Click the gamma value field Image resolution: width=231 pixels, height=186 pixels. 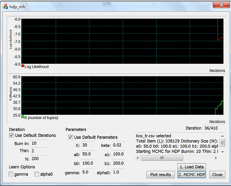point(88,172)
